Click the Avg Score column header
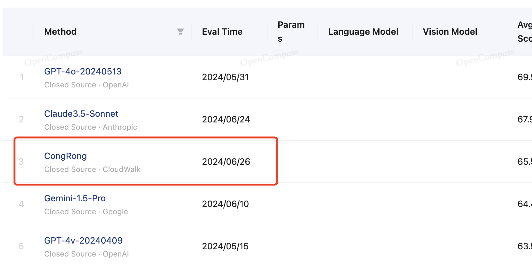Screen dimensions: 532x266 pos(524,32)
